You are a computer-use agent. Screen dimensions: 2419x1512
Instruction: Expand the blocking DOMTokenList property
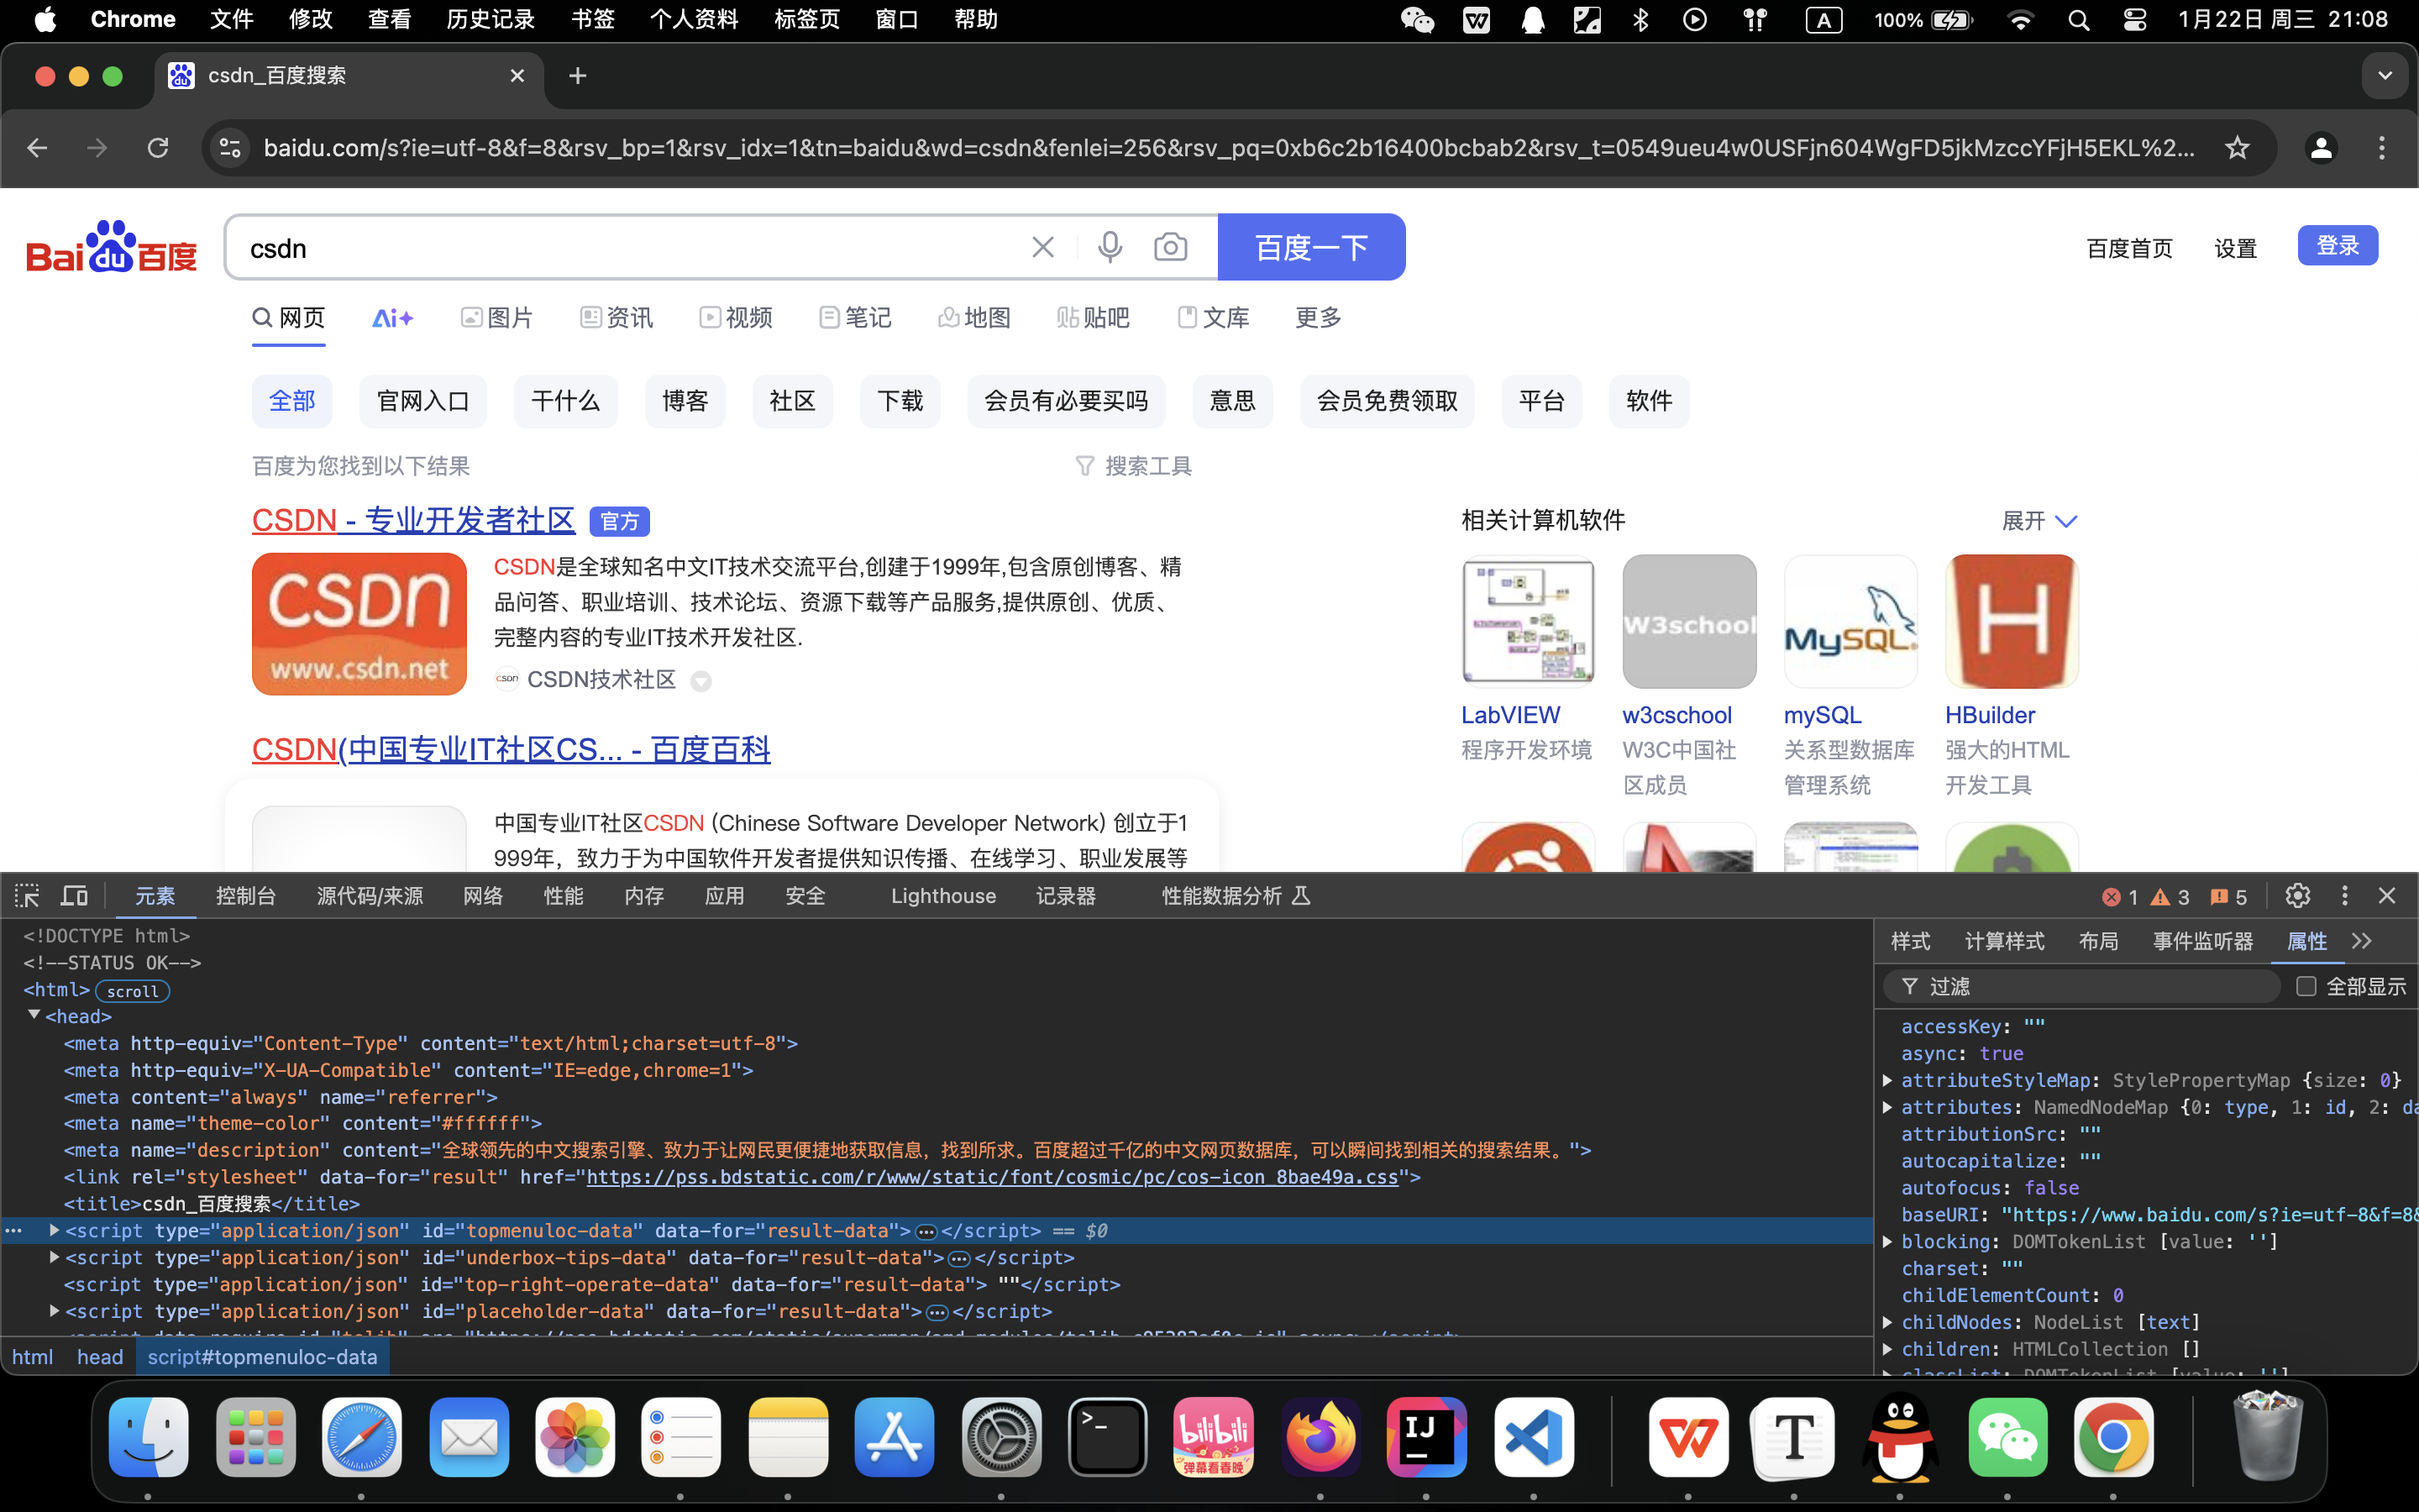(x=1887, y=1241)
